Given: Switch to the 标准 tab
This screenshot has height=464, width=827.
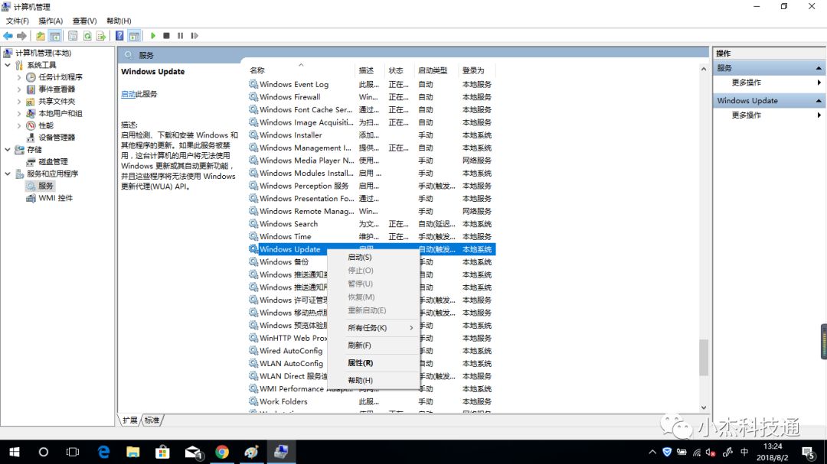Looking at the screenshot, I should tap(152, 420).
